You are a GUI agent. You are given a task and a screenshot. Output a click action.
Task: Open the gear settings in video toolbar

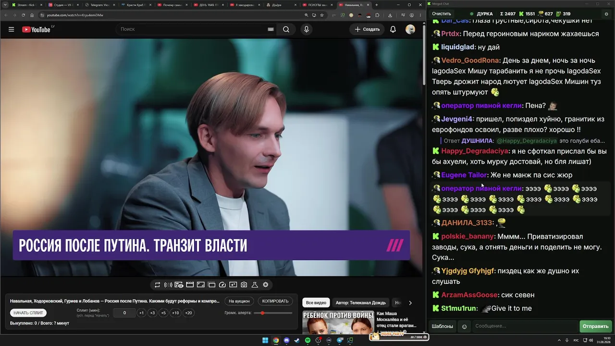(x=265, y=285)
